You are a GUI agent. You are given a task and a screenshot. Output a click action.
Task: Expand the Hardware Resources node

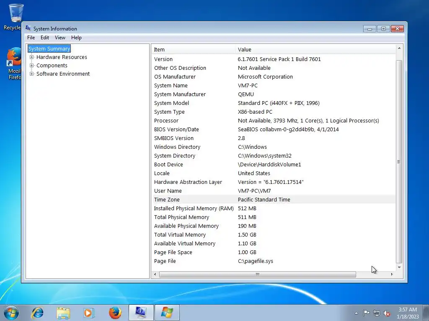(x=31, y=57)
